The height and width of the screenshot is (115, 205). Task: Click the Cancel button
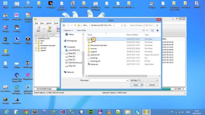point(152,85)
